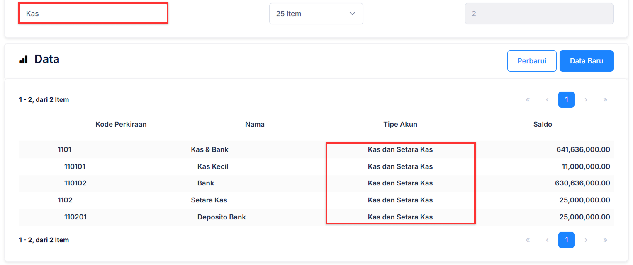Select page 1 in the top pagination
The image size is (633, 265).
click(566, 99)
